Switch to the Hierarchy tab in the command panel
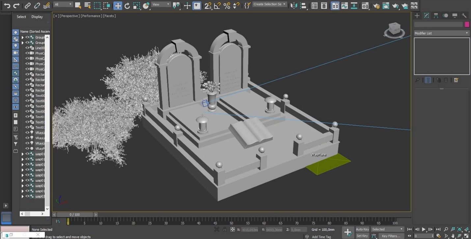Viewport: 471px width, 239px height. (x=436, y=15)
